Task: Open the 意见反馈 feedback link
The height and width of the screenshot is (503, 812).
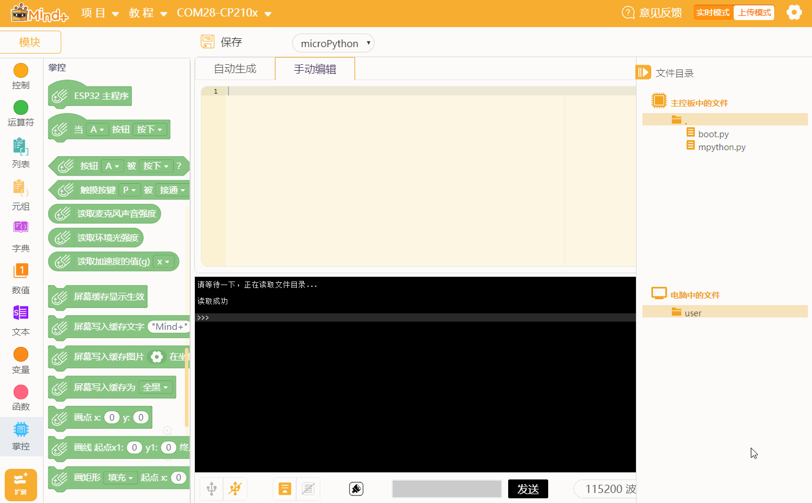Action: tap(652, 12)
